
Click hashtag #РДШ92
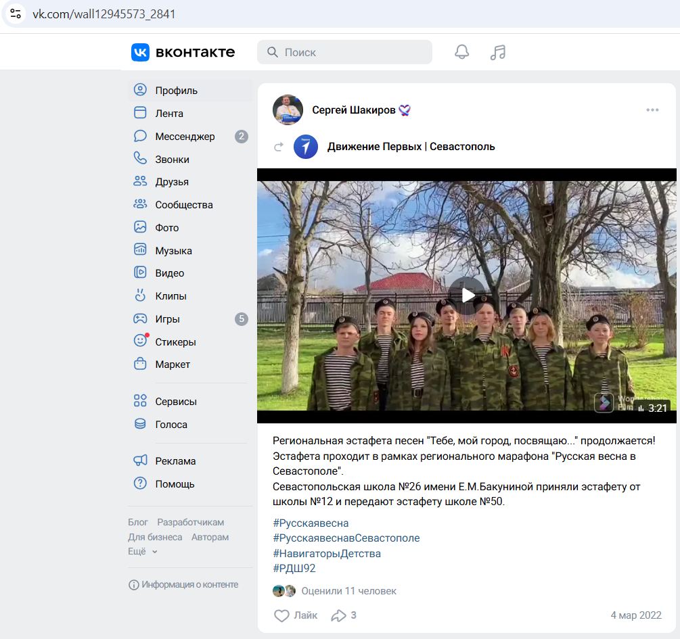click(x=294, y=568)
